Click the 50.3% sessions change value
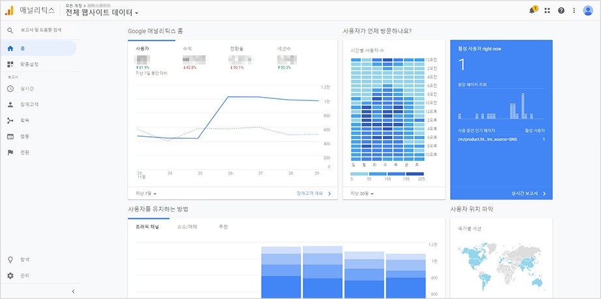 [284, 67]
